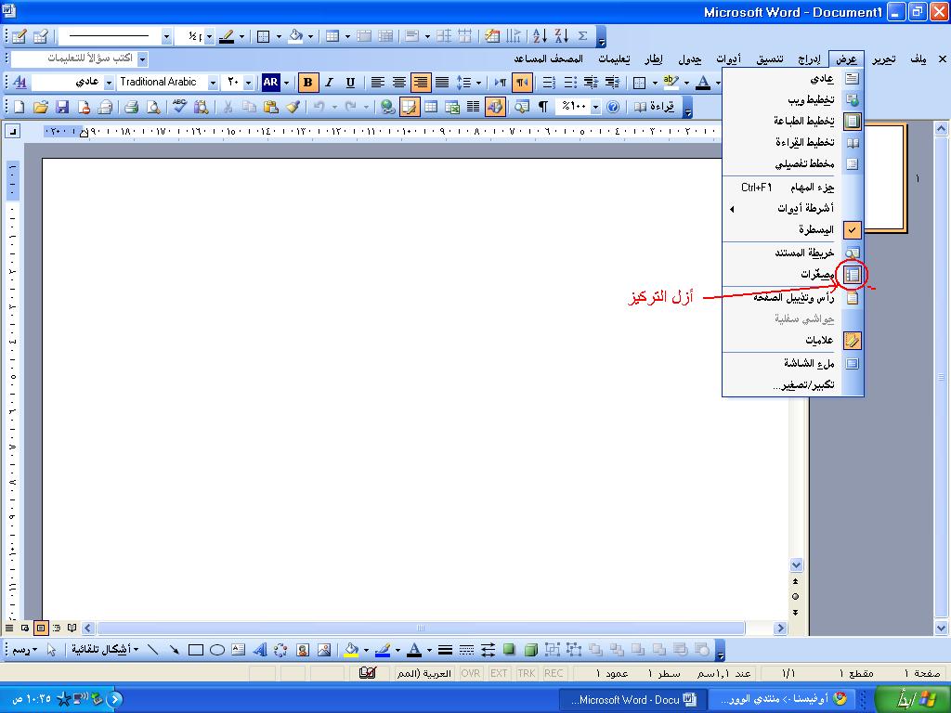Click the AutoSum sigma icon

coord(582,36)
